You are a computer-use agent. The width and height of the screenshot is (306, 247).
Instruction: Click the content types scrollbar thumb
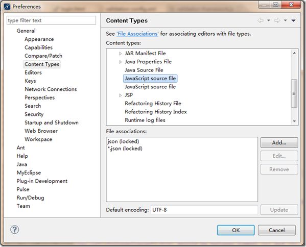[294, 93]
